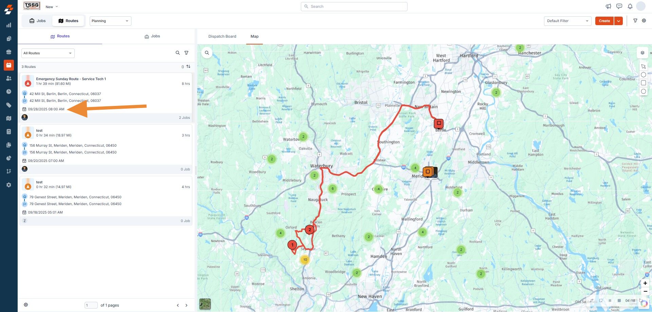Screen dimensions: 652x312
Task: Filter the routes list with the funnel icon
Action: 186,53
